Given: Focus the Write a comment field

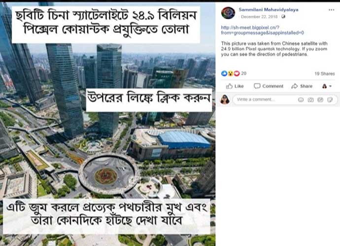Looking at the screenshot, I should (x=266, y=99).
